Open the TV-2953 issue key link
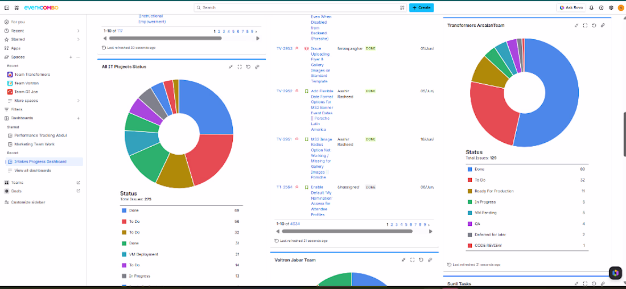626x289 pixels. pos(284,48)
